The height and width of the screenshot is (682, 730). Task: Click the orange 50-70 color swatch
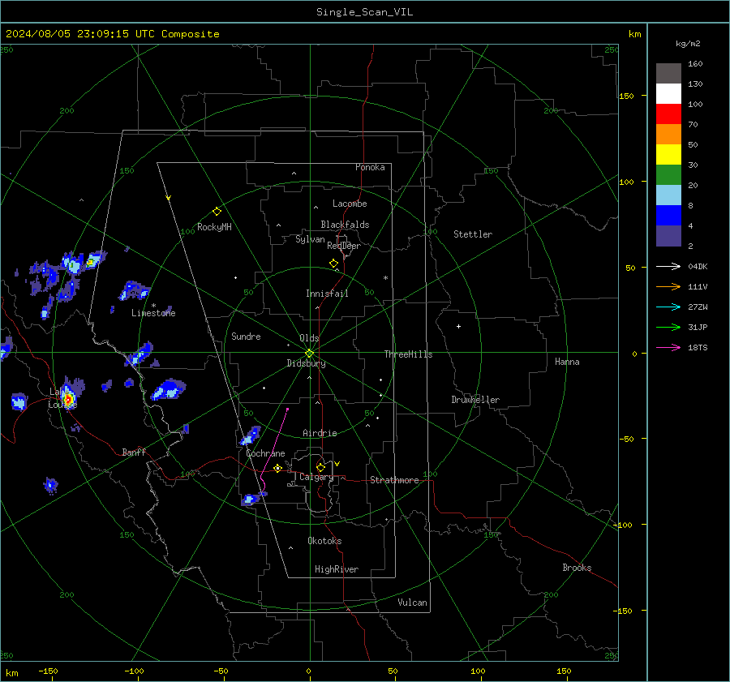point(668,135)
